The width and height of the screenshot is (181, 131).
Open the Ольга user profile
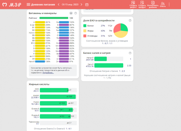tap(163, 4)
